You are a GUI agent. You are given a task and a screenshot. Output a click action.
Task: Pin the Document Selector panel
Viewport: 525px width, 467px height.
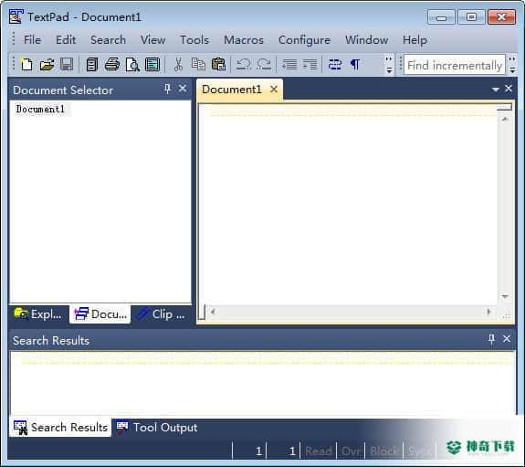point(167,89)
